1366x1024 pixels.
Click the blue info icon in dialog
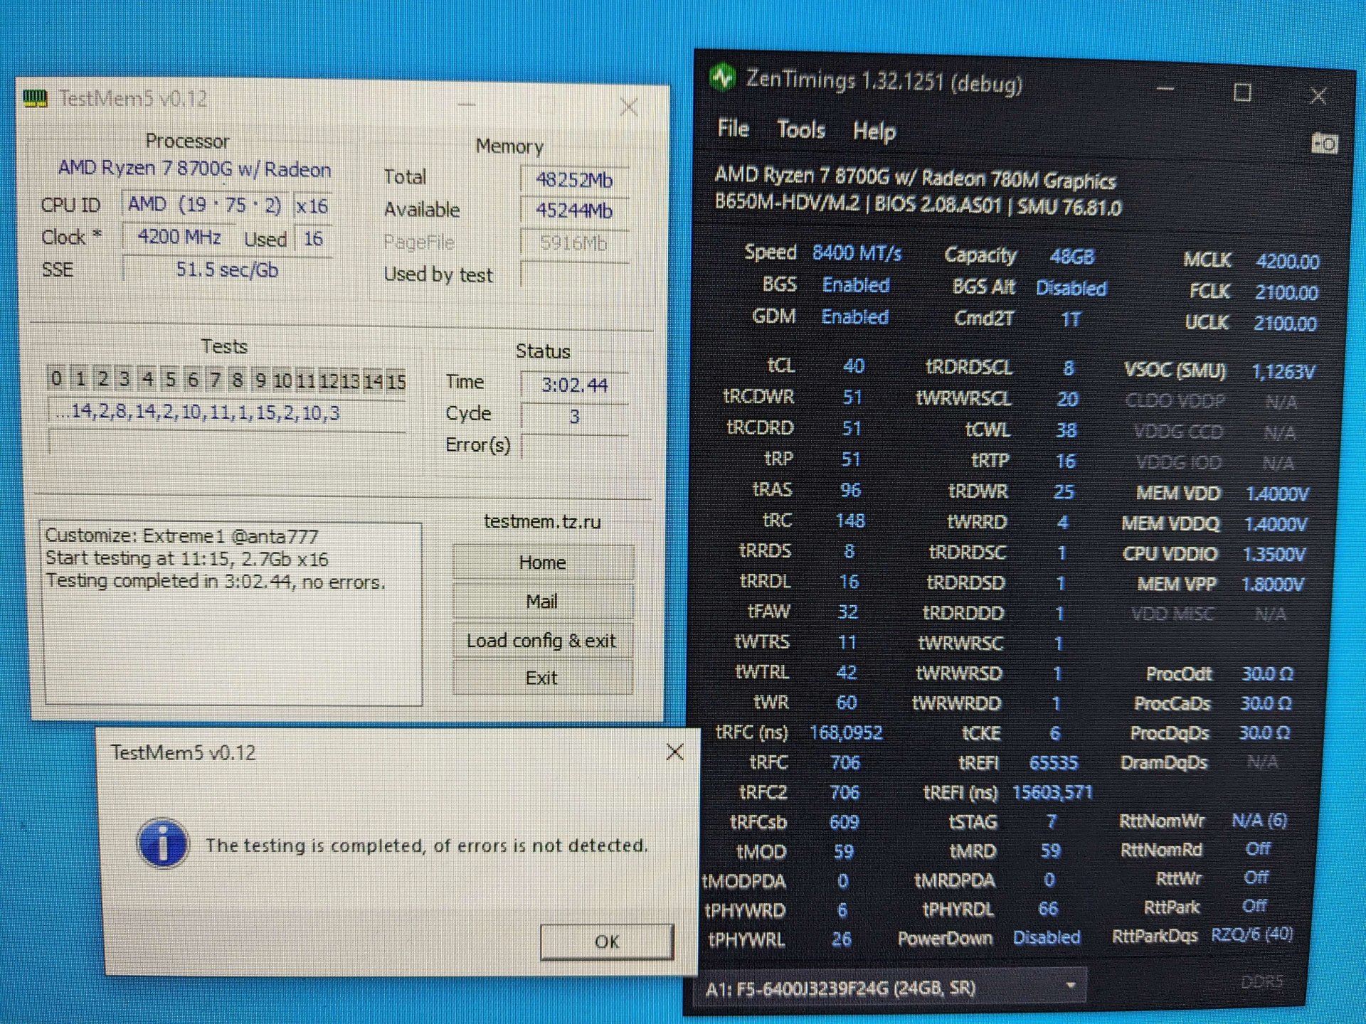(163, 843)
